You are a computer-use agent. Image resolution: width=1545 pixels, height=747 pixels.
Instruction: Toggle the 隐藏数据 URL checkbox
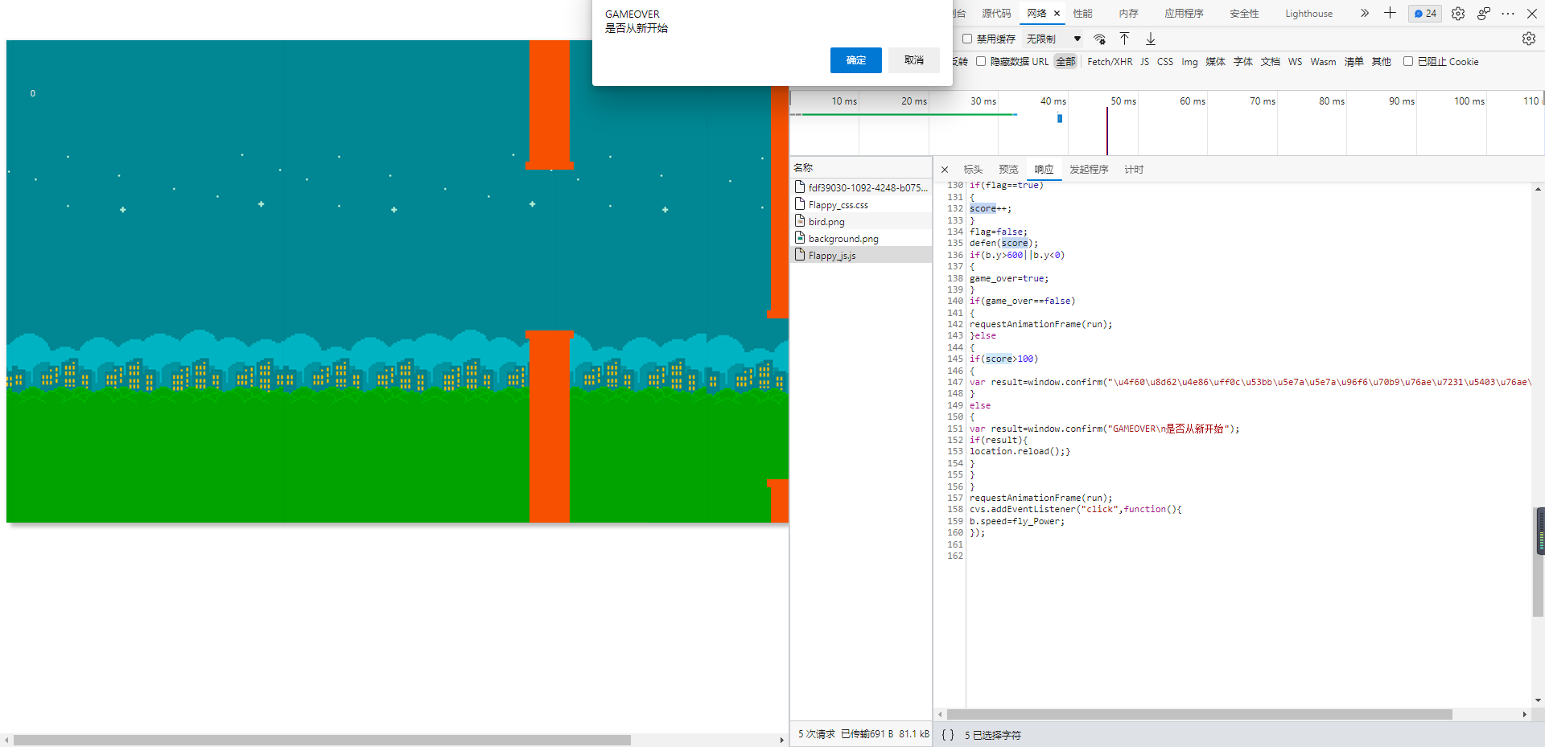click(x=981, y=61)
